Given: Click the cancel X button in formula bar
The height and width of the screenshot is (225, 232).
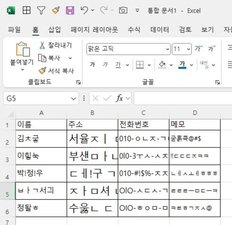Looking at the screenshot, I should pos(95,98).
